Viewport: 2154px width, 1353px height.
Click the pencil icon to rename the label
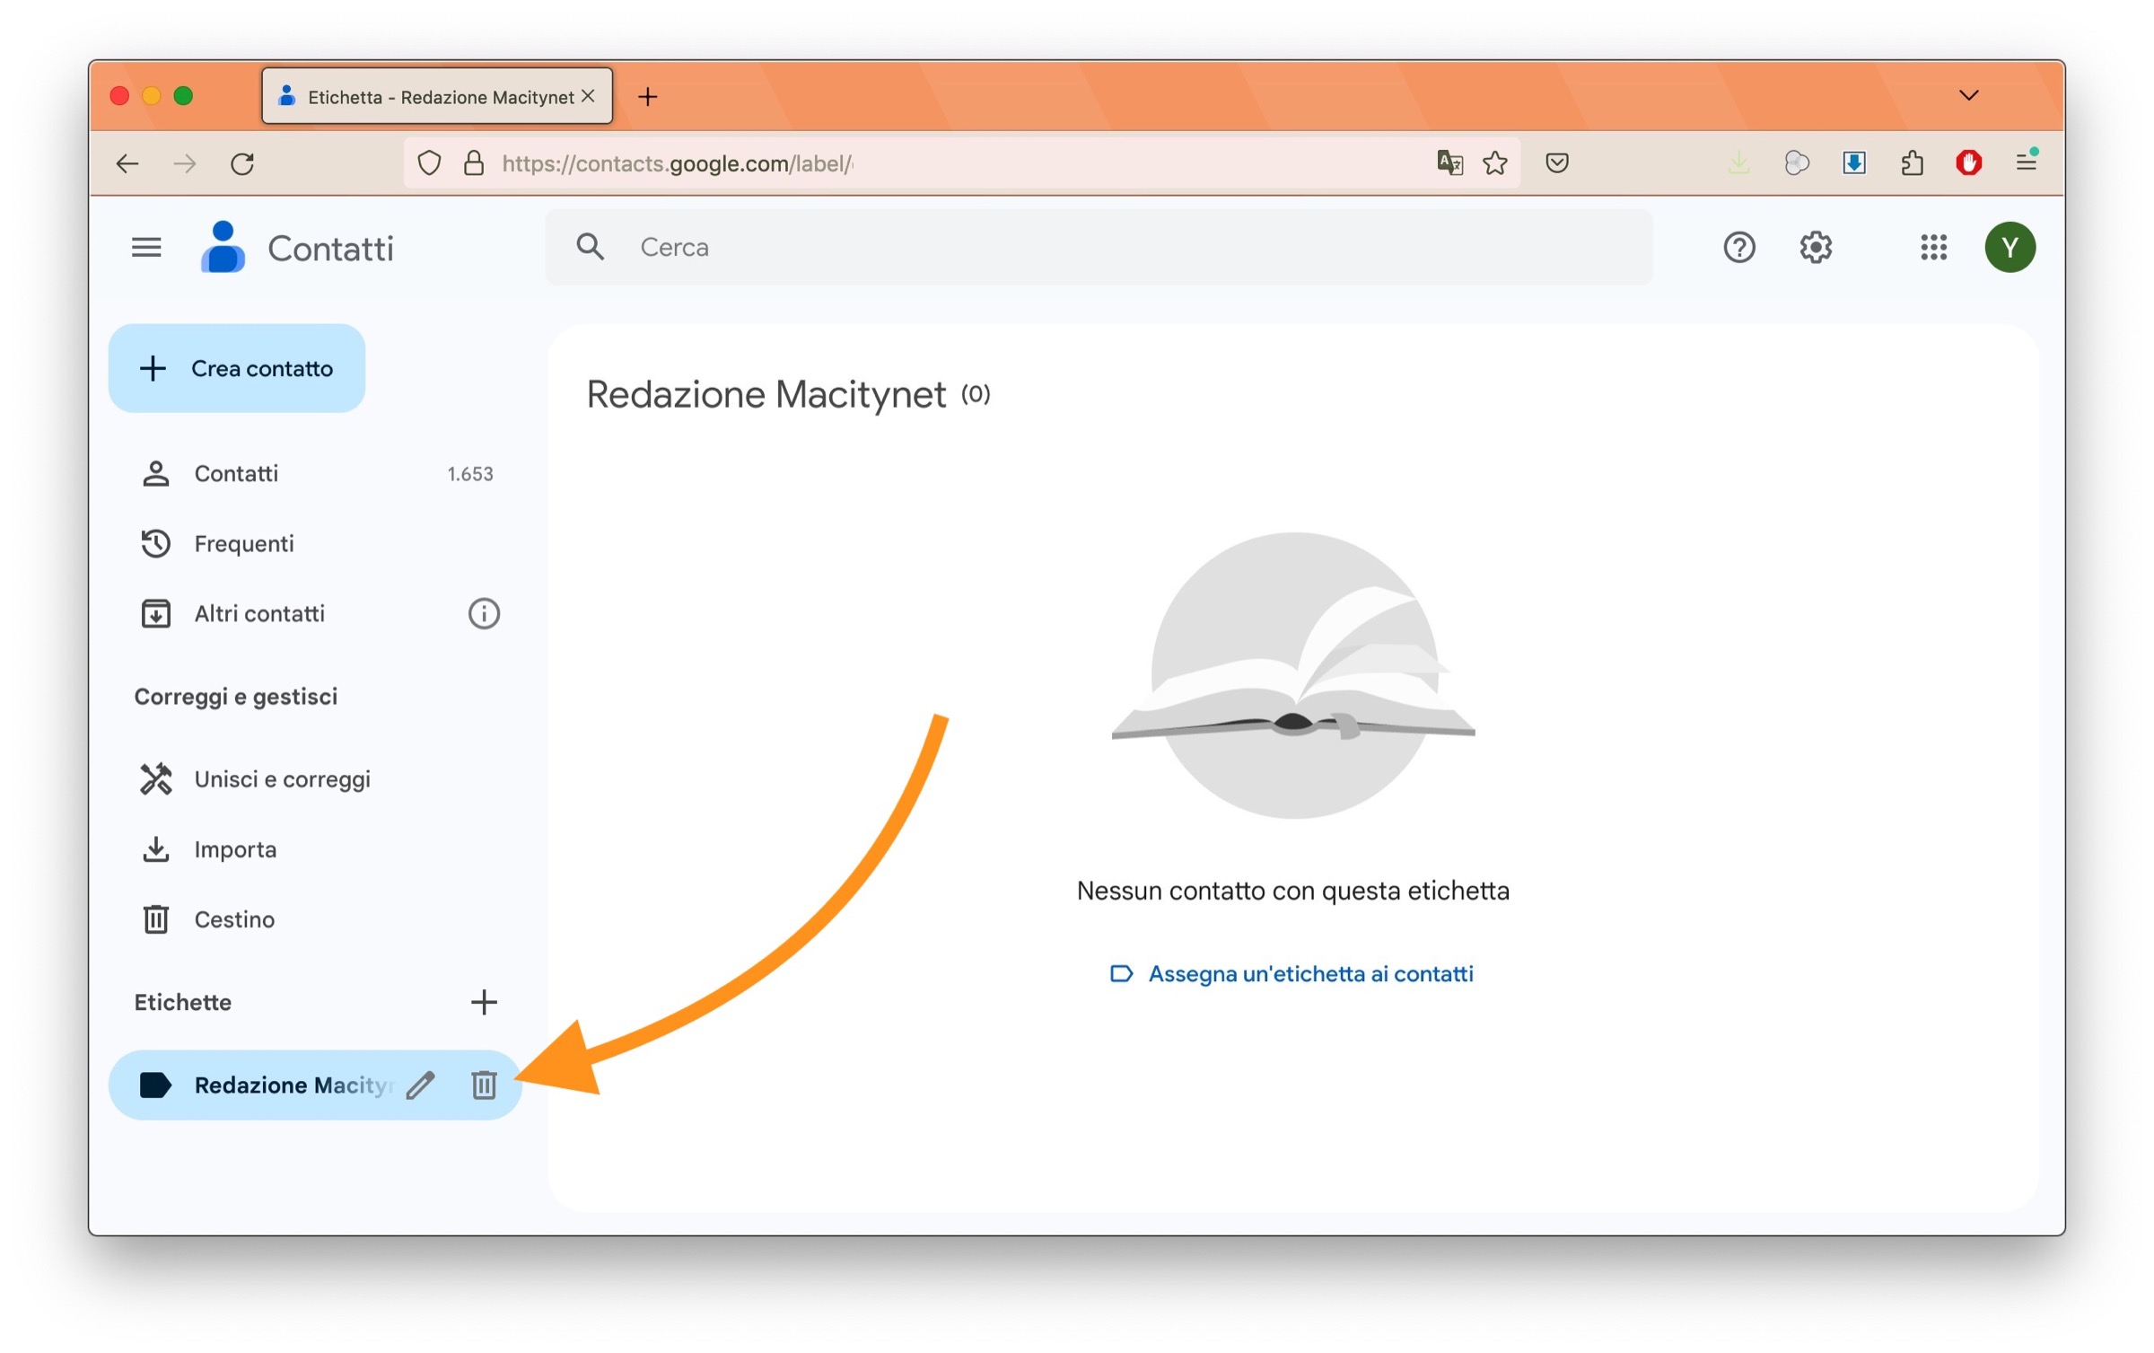420,1085
